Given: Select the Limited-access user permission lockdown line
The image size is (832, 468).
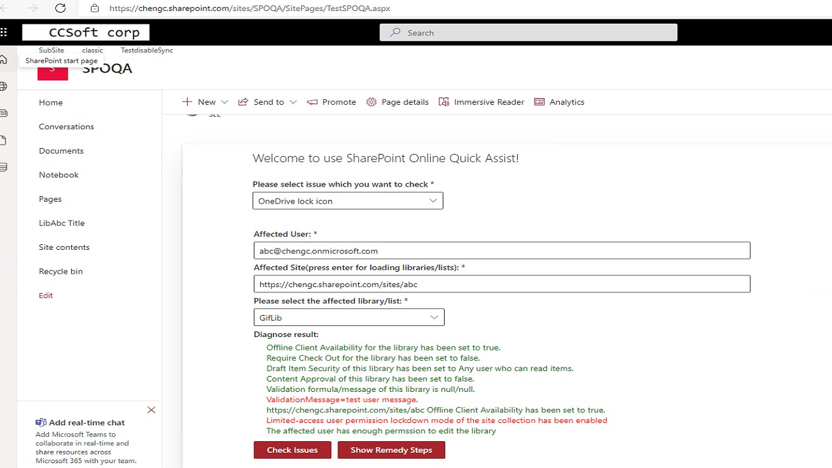Looking at the screenshot, I should 437,420.
